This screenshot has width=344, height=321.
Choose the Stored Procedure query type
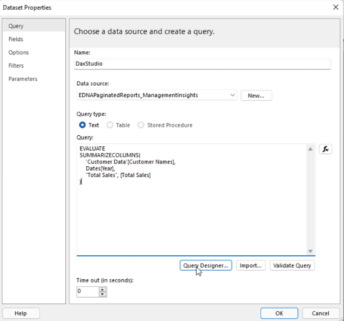pos(141,125)
